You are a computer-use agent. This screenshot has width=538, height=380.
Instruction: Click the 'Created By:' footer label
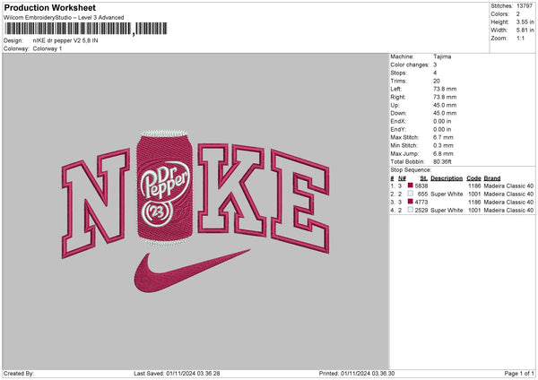click(x=19, y=373)
